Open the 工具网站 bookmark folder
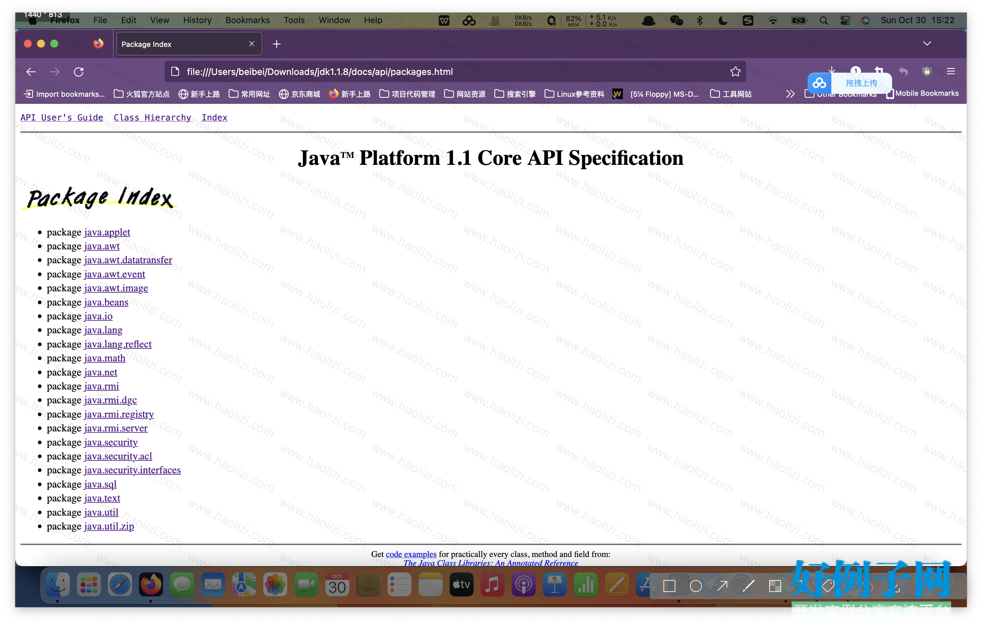982x625 pixels. pyautogui.click(x=730, y=94)
